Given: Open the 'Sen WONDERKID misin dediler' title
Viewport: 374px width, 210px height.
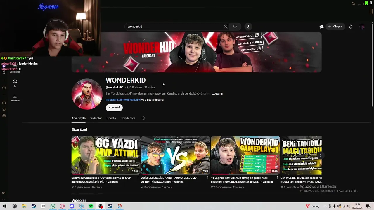Looking at the screenshot, I should coord(301,180).
